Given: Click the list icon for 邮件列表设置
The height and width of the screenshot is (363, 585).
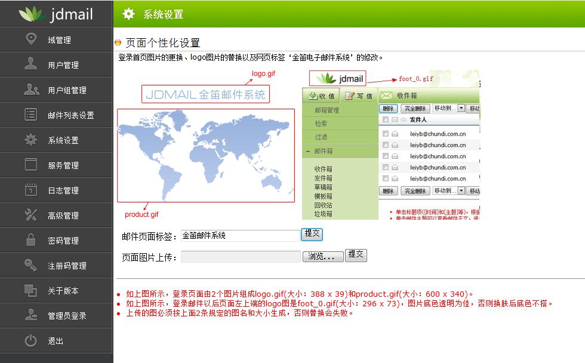Looking at the screenshot, I should [x=31, y=114].
